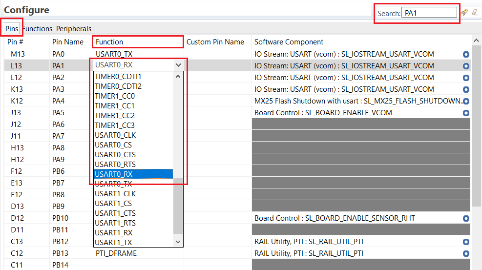Select TIMER0_CDTI2 from the function list
This screenshot has height=270, width=482.
118,86
